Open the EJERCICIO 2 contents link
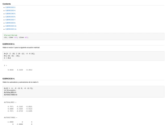167x125 pixels. (11, 7)
